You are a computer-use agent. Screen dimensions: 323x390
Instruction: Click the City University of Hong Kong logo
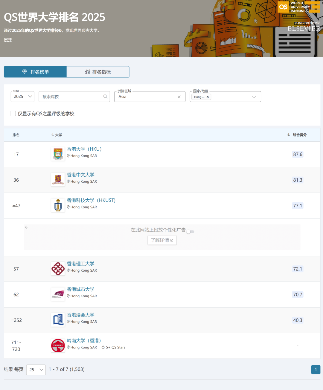[58, 294]
